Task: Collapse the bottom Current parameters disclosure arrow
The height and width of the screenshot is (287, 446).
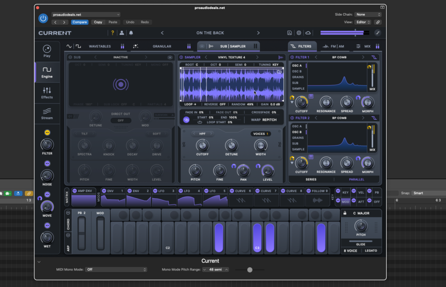Action: (x=39, y=262)
